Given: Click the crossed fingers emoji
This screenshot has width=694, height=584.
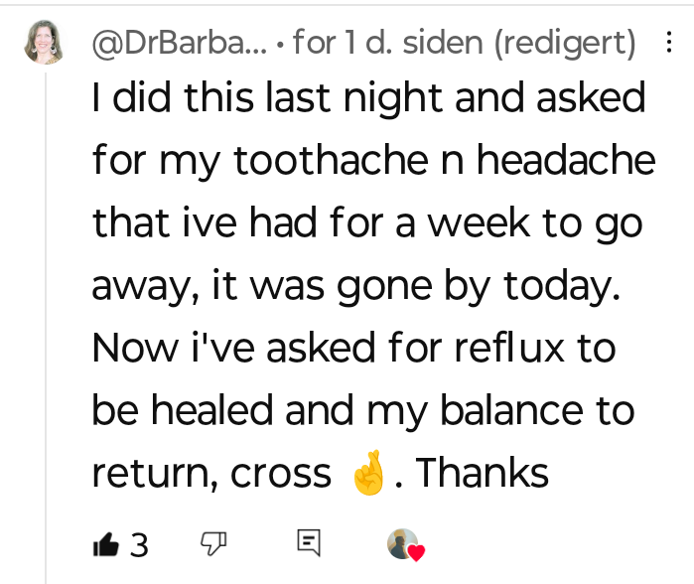Looking at the screenshot, I should pyautogui.click(x=367, y=475).
